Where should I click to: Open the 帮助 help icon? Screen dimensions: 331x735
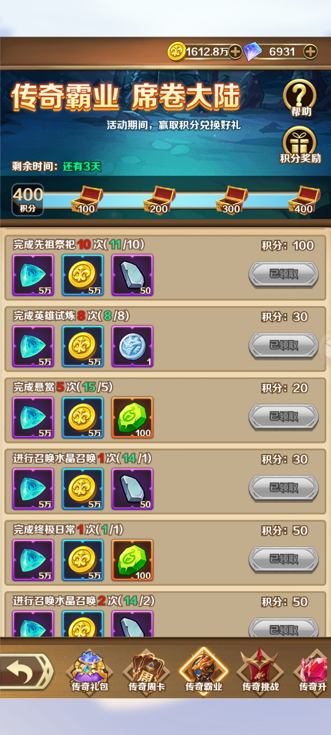[300, 98]
